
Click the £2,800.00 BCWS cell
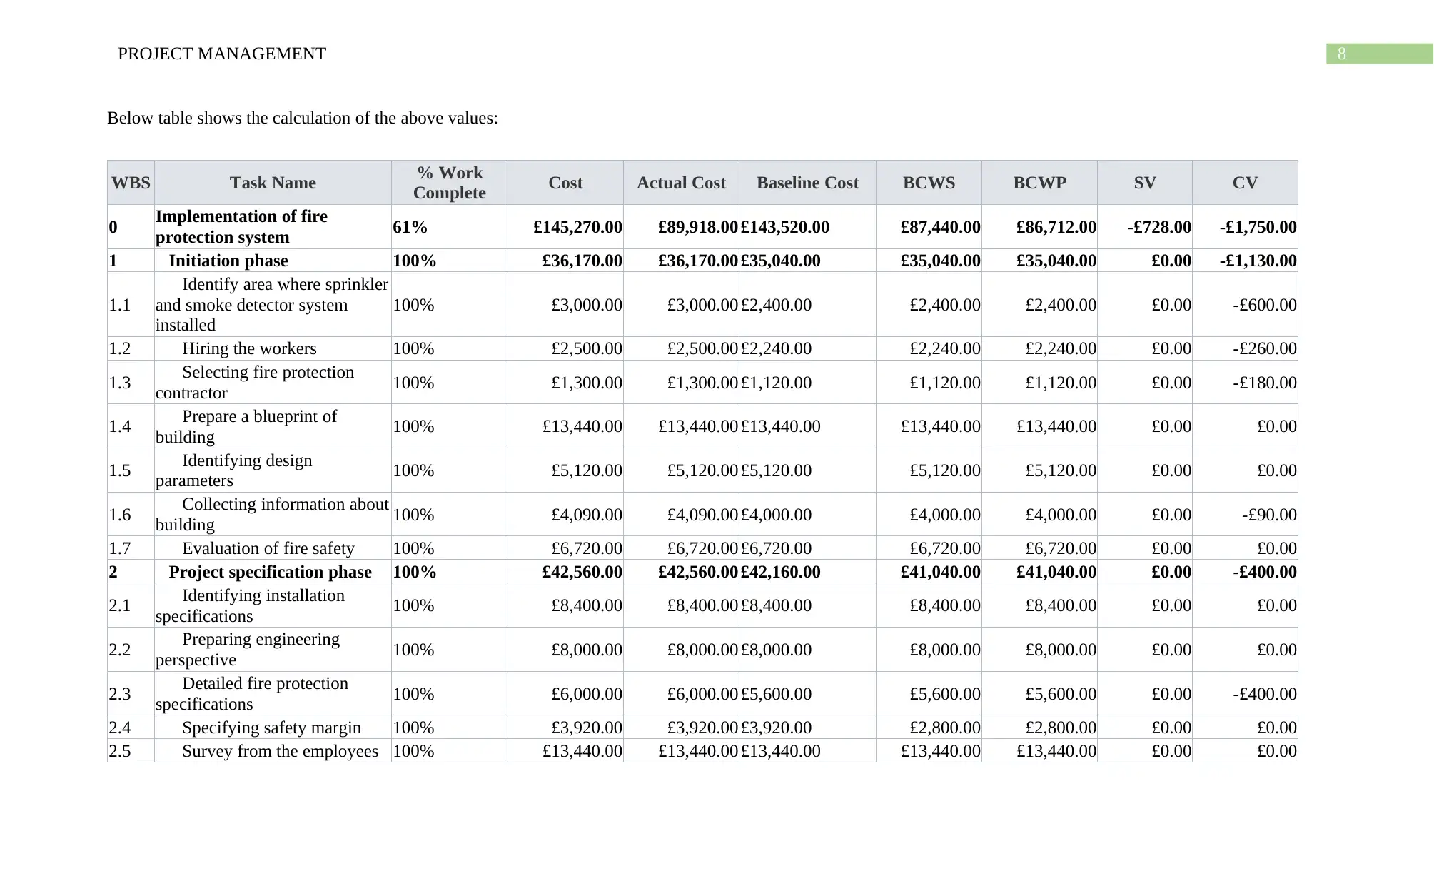(929, 728)
